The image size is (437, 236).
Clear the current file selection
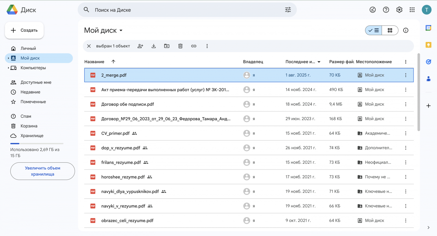click(89, 46)
